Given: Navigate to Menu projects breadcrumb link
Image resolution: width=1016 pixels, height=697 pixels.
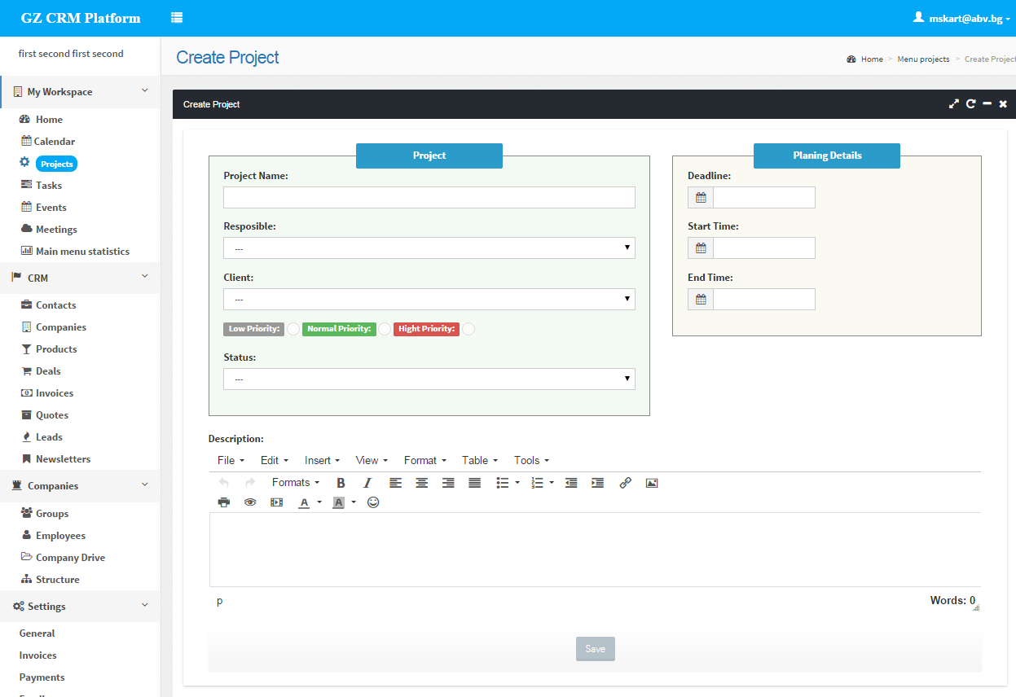Looking at the screenshot, I should click(923, 59).
